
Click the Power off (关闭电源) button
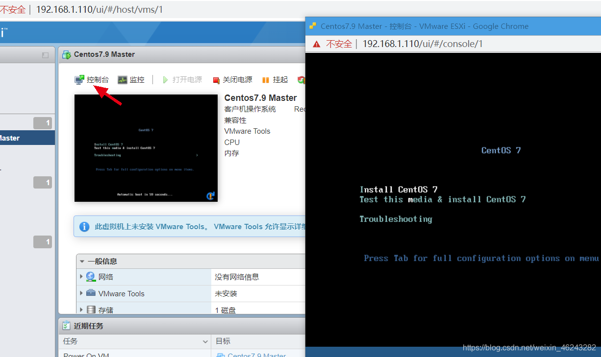[x=232, y=80]
